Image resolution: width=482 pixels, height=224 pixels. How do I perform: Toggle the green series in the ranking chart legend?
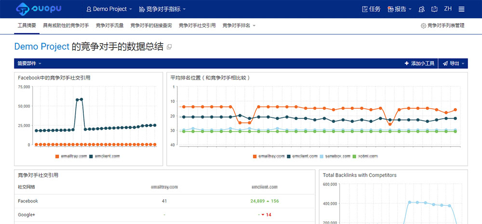365,156
